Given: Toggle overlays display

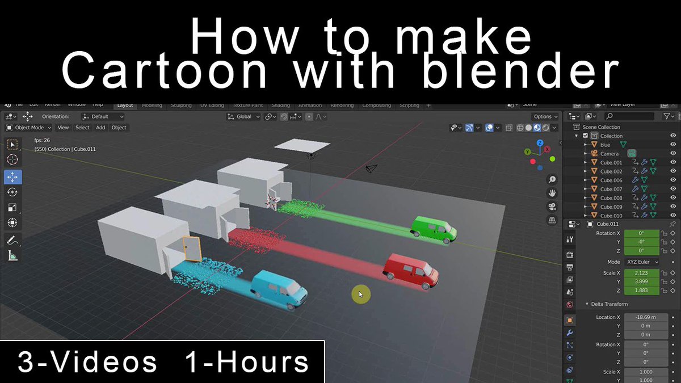Looking at the screenshot, I should click(489, 128).
